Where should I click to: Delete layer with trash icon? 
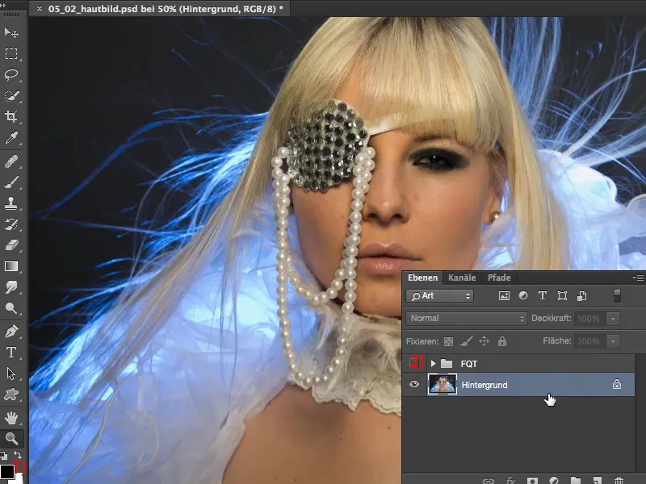pos(619,480)
